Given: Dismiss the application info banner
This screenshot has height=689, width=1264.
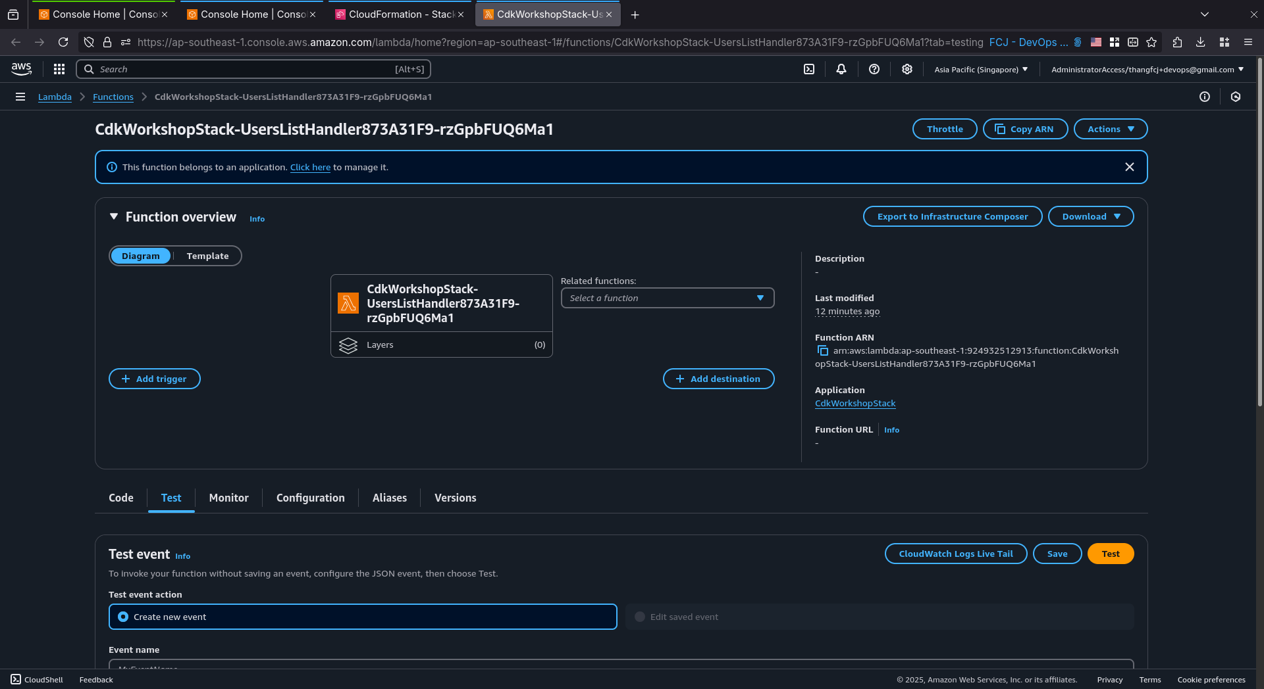Looking at the screenshot, I should point(1130,167).
